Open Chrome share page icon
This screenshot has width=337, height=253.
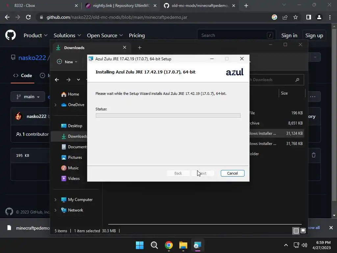[285, 17]
